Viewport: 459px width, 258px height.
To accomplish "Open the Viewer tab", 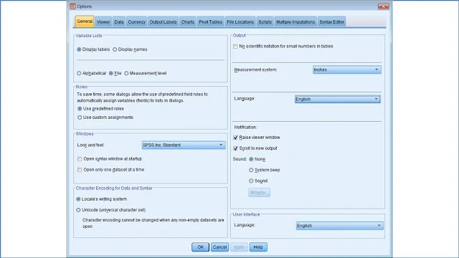I will point(103,22).
